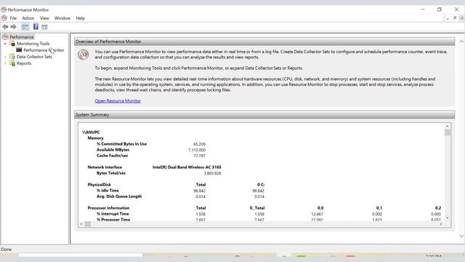Click the \\ANUPC computer name
The height and width of the screenshot is (262, 465).
(91, 132)
